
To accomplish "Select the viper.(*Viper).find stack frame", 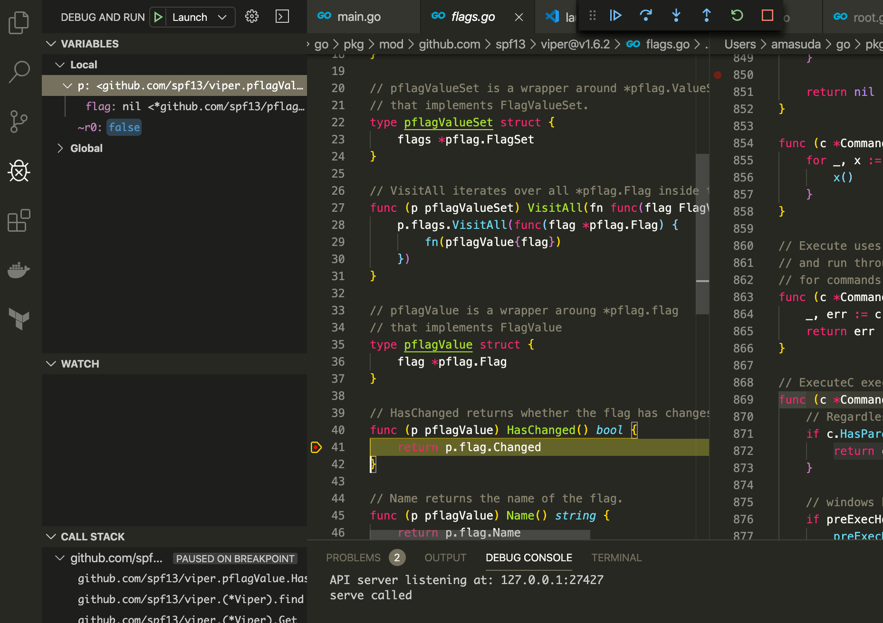I will click(x=190, y=599).
